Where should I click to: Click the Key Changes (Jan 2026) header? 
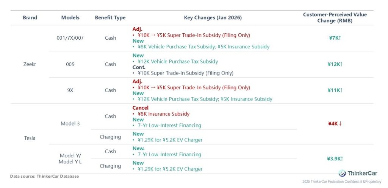point(213,18)
